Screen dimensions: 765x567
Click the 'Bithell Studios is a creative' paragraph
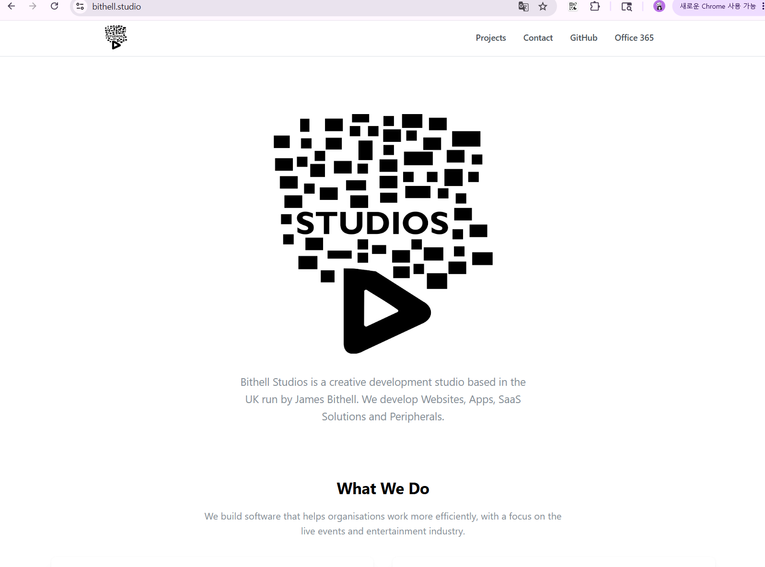(x=383, y=399)
